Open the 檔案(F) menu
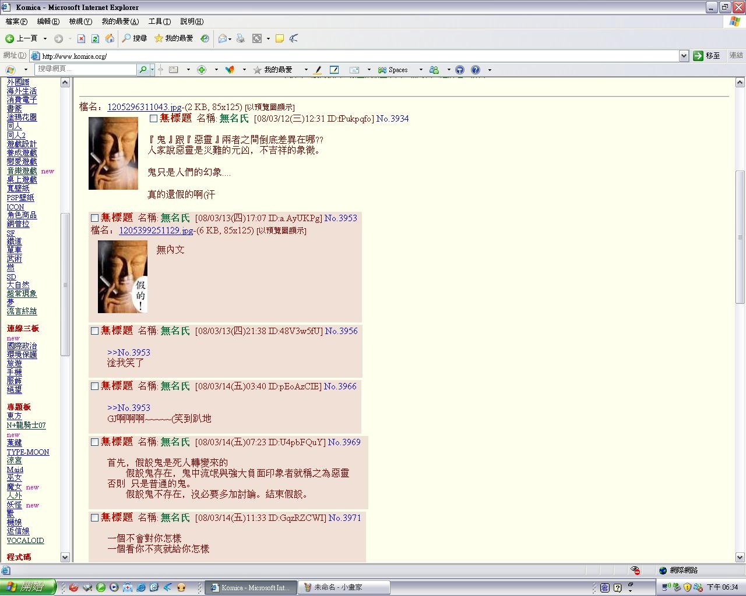The width and height of the screenshot is (746, 596). point(16,22)
